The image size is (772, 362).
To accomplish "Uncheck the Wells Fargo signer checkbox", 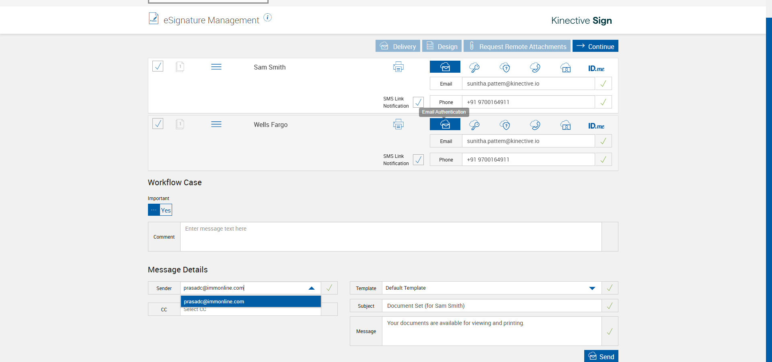I will [158, 124].
